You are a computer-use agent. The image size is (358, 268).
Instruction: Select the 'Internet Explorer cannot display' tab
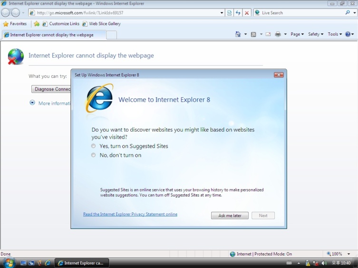pyautogui.click(x=54, y=35)
